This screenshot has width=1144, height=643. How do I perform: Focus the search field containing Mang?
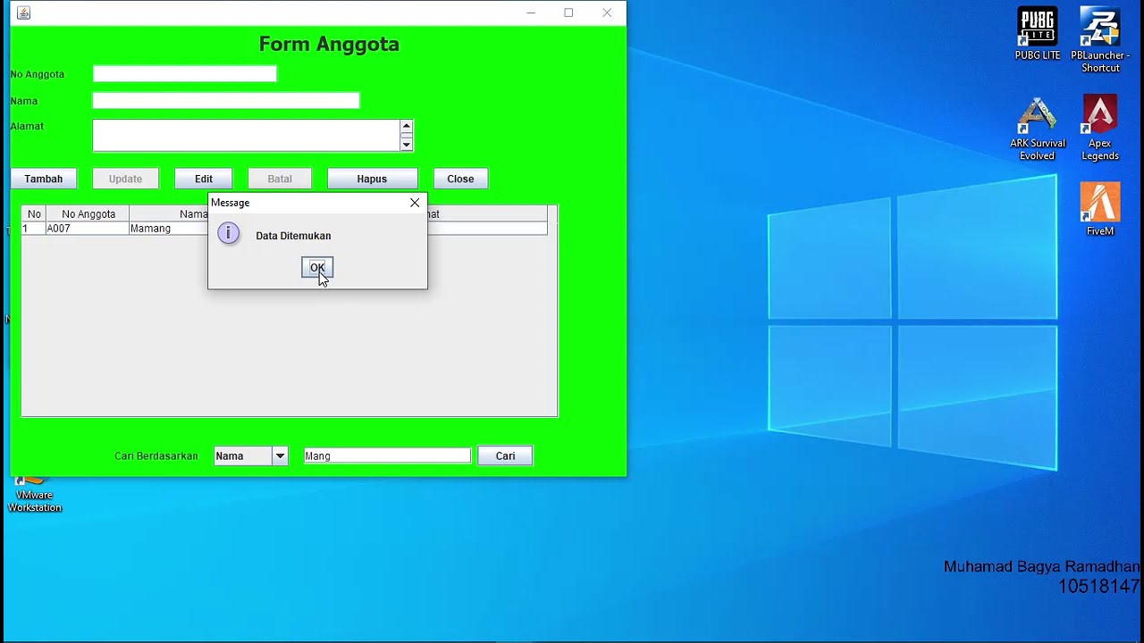point(387,455)
